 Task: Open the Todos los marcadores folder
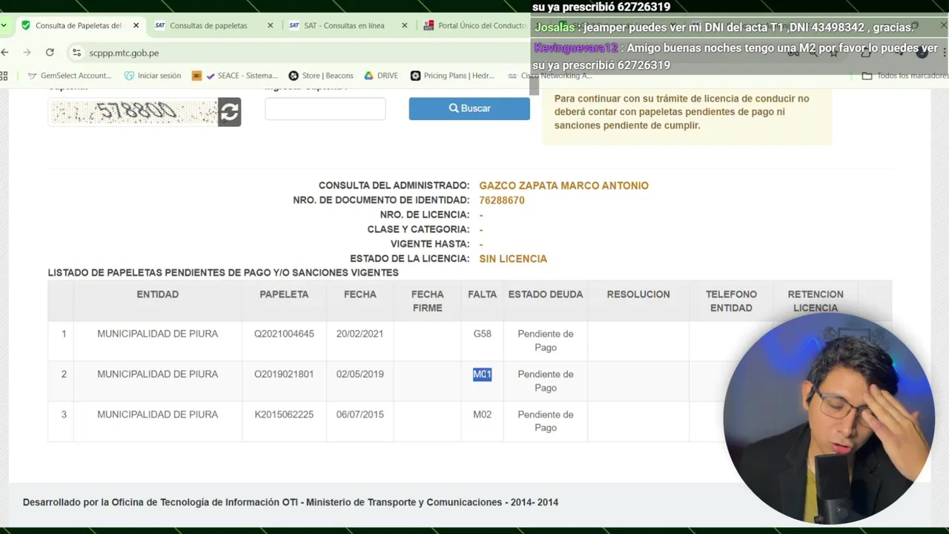point(905,76)
